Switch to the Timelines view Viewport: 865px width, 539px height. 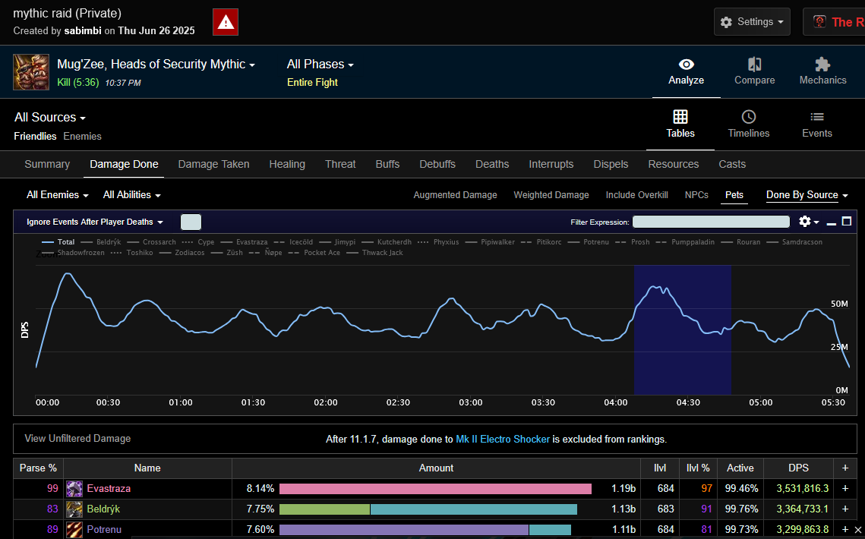pos(748,125)
